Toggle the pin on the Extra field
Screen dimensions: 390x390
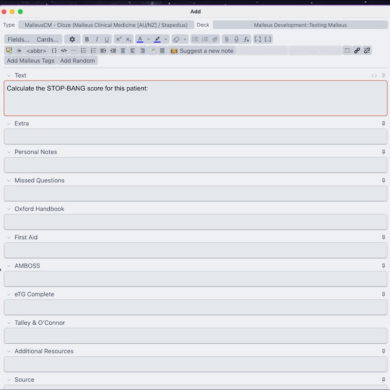tap(383, 123)
